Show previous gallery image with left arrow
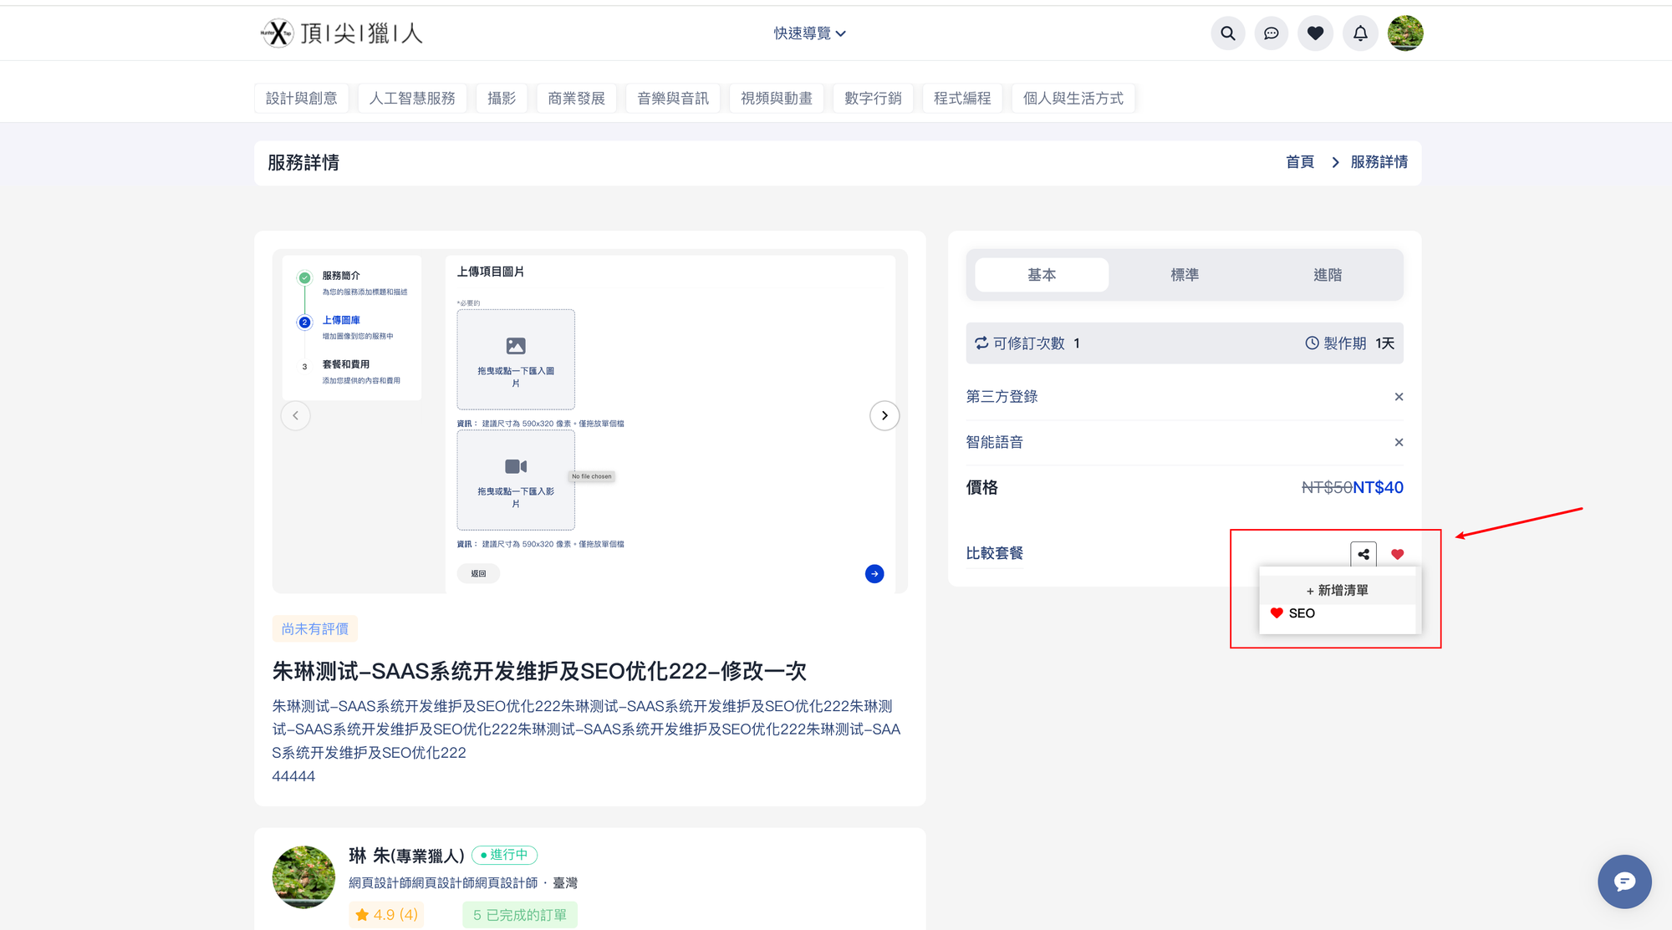1672x930 pixels. click(x=295, y=415)
